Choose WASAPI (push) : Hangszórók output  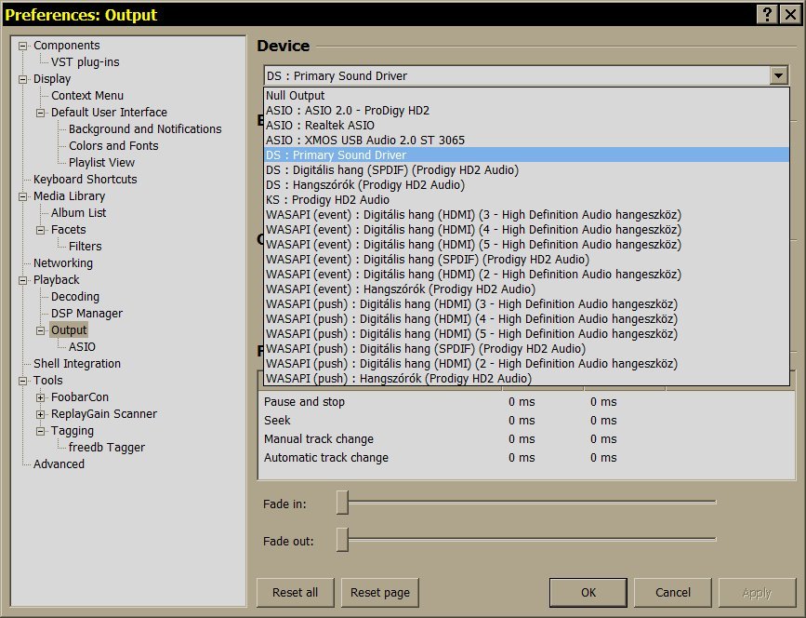pyautogui.click(x=398, y=379)
